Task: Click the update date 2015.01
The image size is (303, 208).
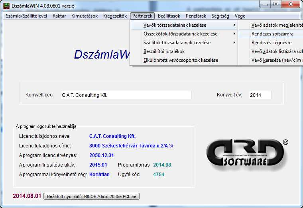Action: pos(98,165)
